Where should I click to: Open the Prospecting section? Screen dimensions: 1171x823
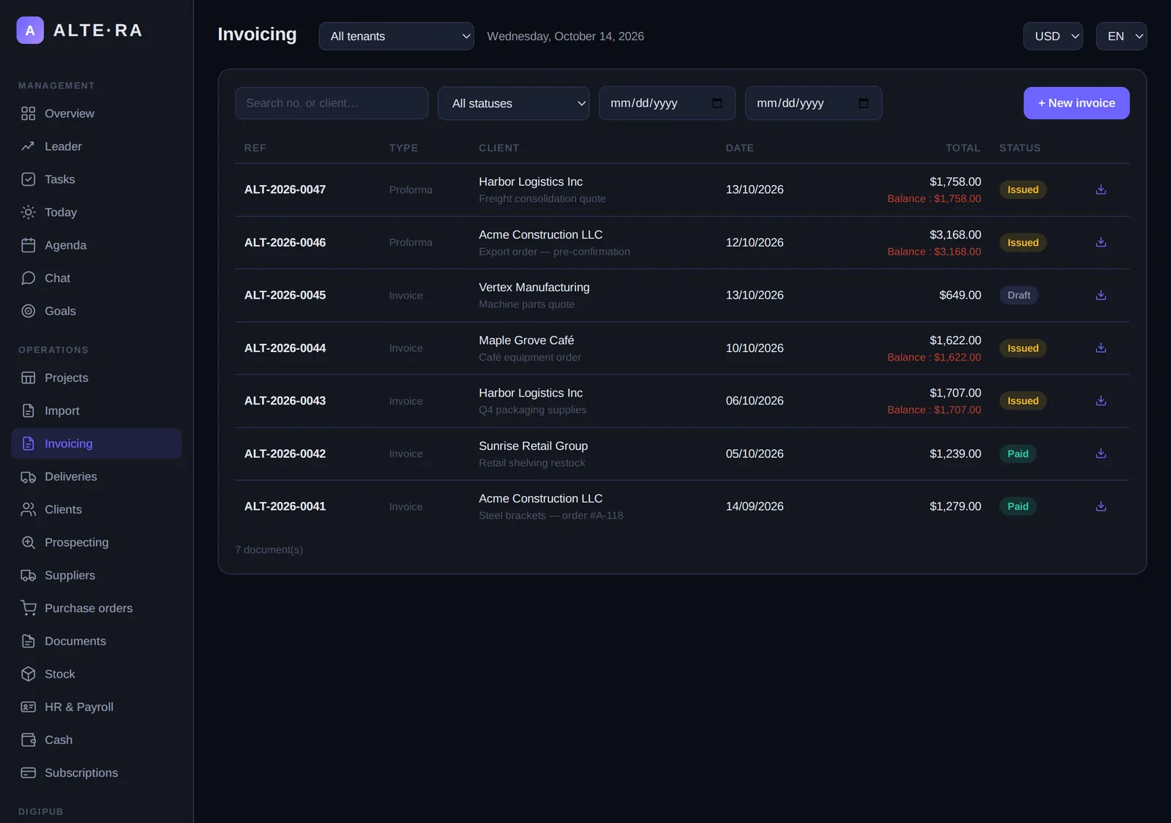[x=97, y=542]
